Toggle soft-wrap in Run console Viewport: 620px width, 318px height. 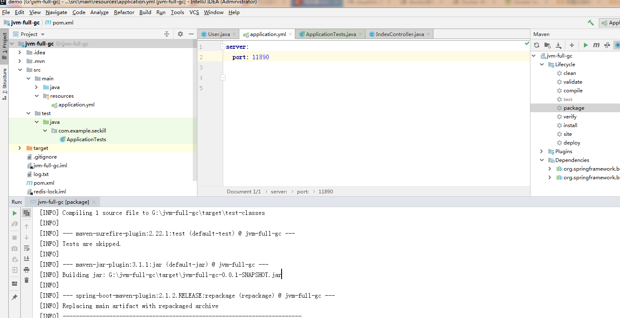pos(27,248)
